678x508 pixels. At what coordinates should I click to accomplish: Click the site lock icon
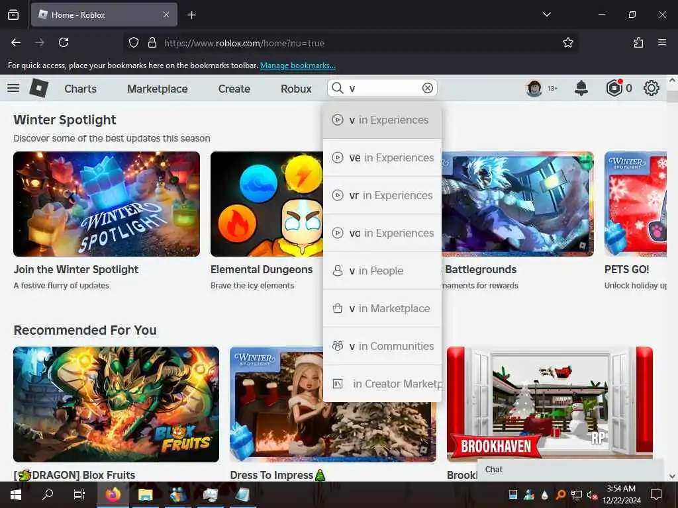[x=152, y=43]
